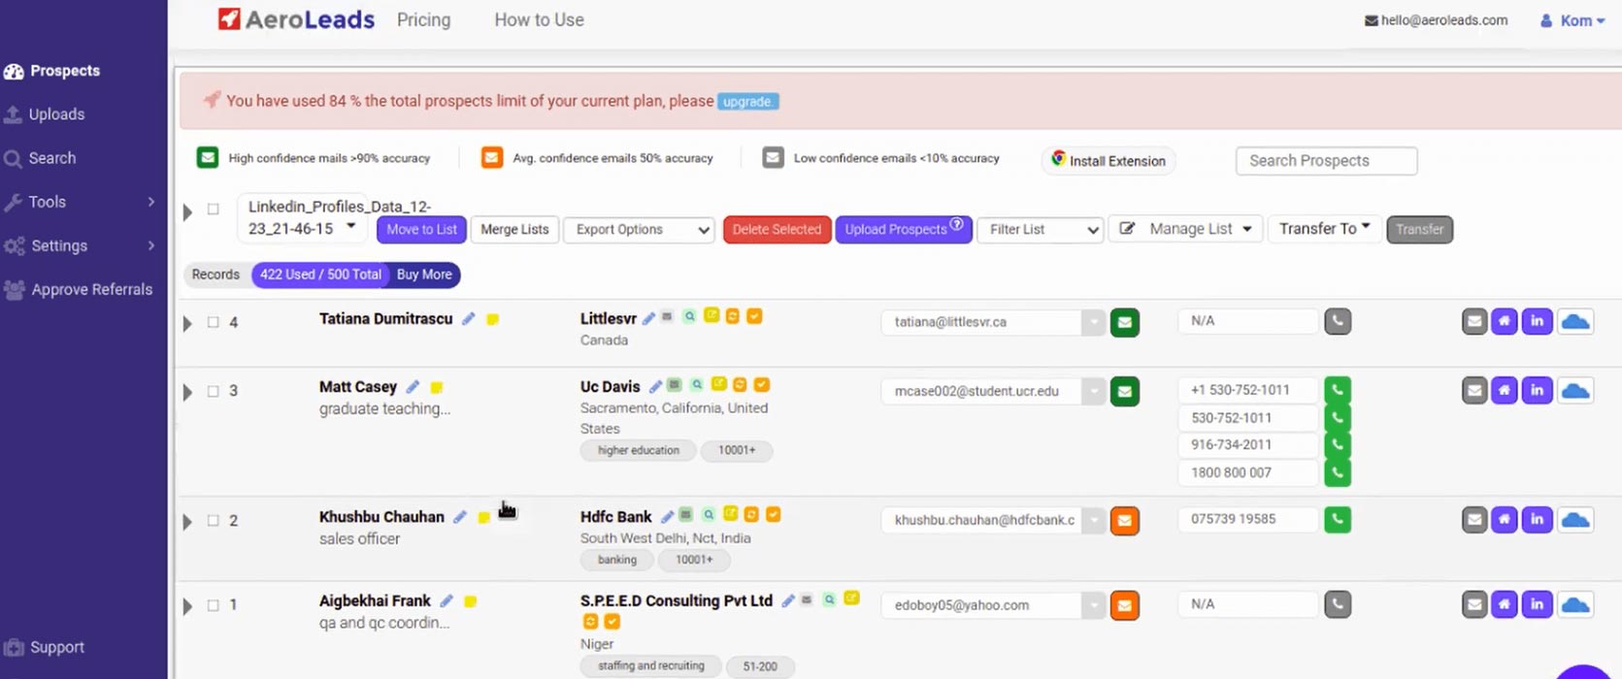This screenshot has width=1622, height=679.
Task: Click the Delete Selected button
Action: coord(777,230)
